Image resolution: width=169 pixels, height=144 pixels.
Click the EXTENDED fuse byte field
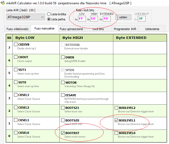click(x=107, y=19)
